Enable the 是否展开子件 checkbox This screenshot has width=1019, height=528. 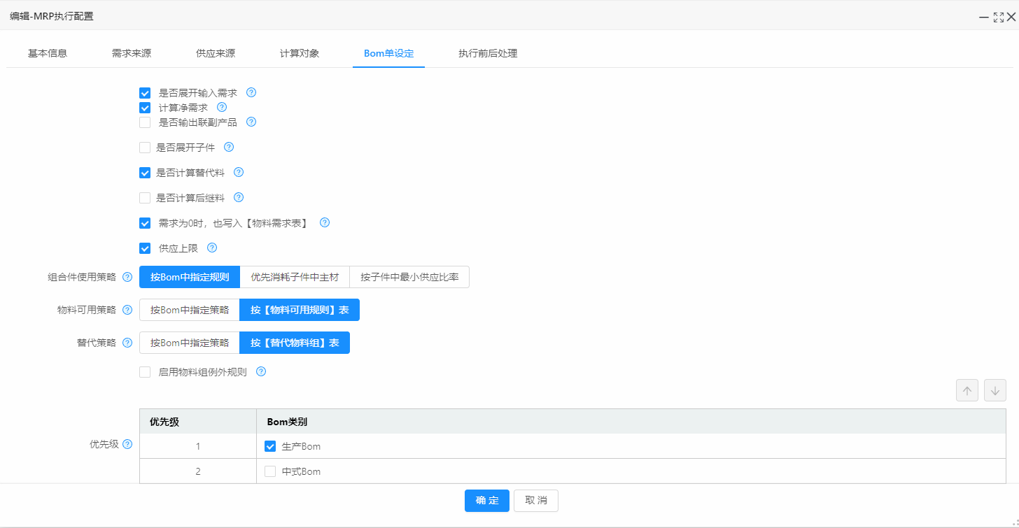(x=145, y=148)
